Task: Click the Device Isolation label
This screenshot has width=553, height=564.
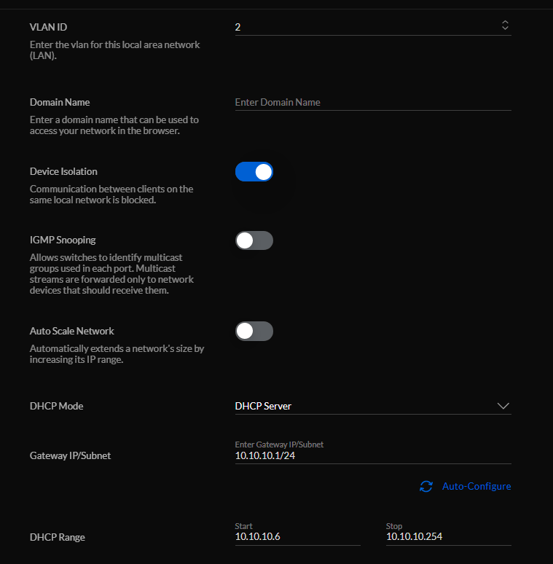Action: coord(63,172)
